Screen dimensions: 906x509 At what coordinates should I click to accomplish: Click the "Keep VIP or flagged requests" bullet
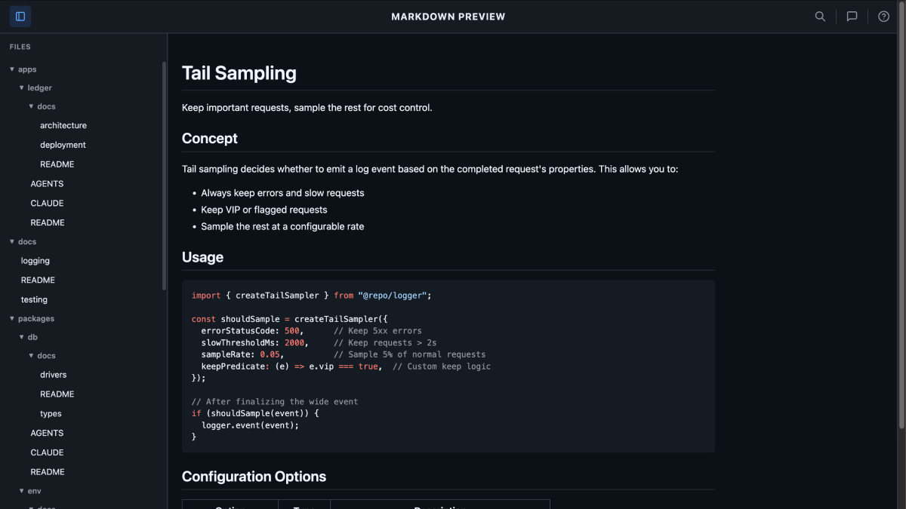click(x=264, y=210)
